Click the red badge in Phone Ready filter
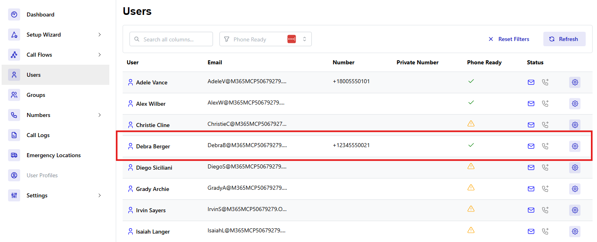 [x=292, y=39]
